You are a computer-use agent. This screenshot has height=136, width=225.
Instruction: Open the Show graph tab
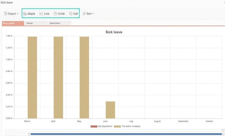point(13,23)
